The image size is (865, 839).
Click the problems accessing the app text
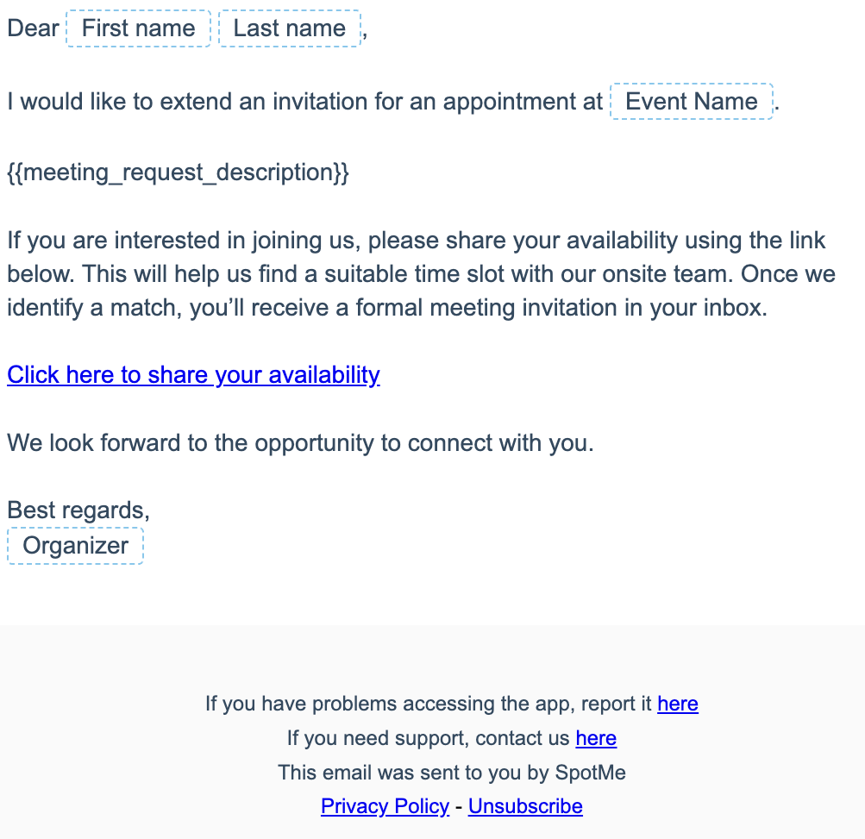coord(428,704)
